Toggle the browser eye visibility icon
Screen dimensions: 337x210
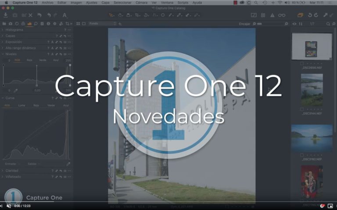(294, 24)
